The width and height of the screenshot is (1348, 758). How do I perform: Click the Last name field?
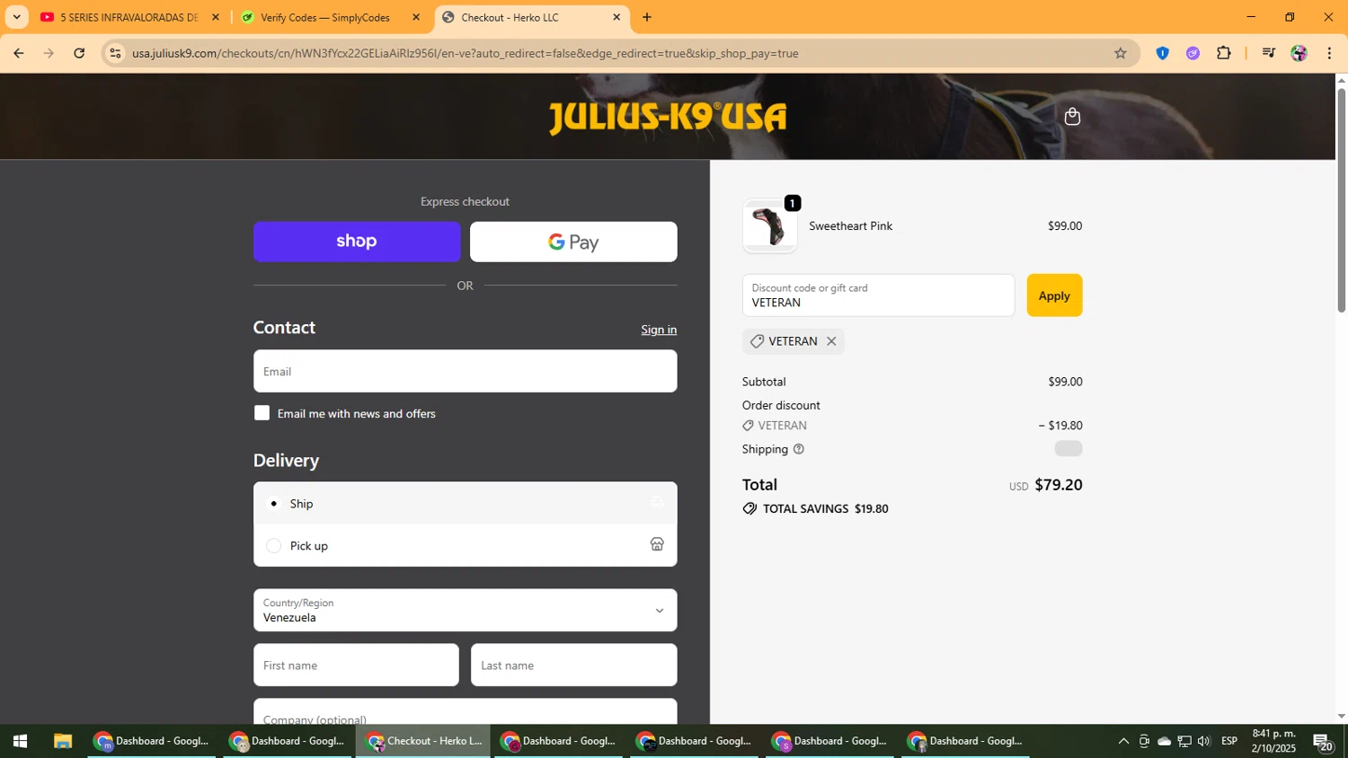[573, 665]
